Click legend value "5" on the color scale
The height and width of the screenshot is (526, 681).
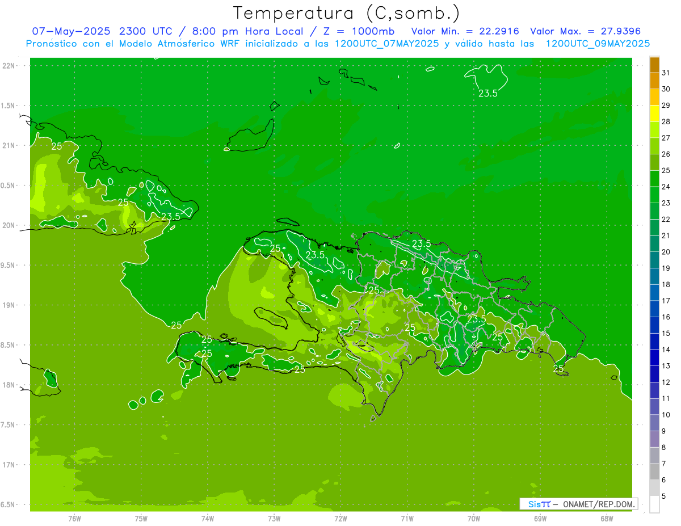coord(663,496)
